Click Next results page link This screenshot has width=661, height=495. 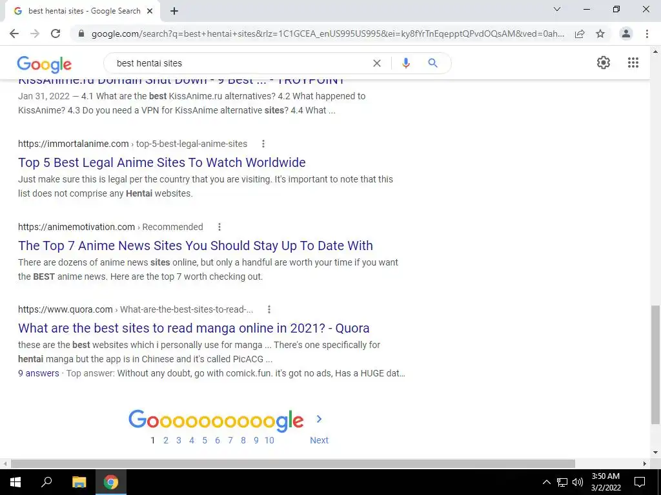coord(319,440)
